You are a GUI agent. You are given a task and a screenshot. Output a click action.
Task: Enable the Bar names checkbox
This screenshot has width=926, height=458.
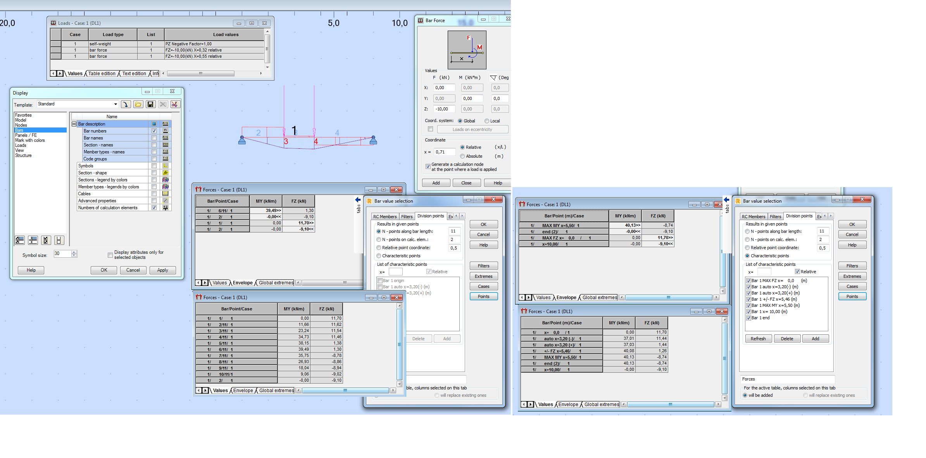click(x=154, y=138)
